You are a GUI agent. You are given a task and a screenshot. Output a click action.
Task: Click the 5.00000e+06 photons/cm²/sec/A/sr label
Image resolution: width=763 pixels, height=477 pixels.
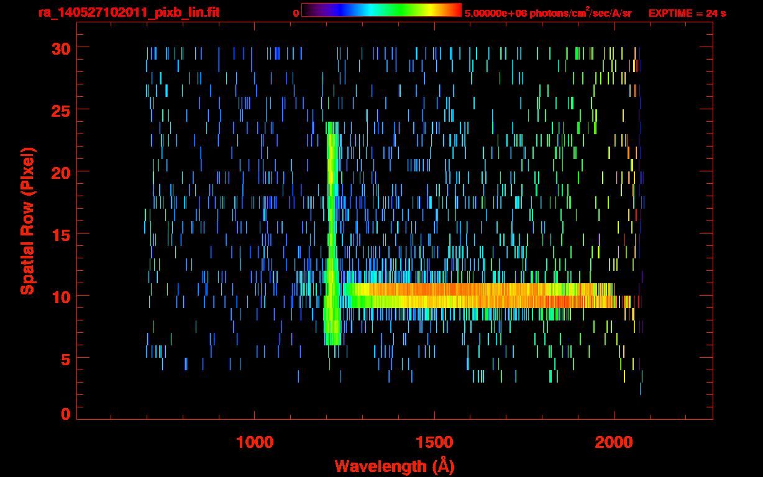coord(548,12)
